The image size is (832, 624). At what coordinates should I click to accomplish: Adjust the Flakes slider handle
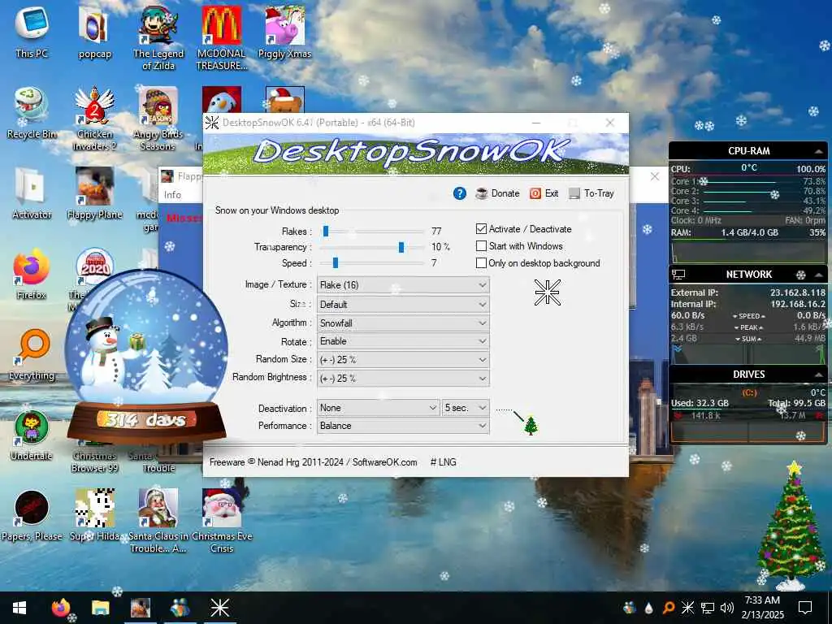(x=326, y=232)
